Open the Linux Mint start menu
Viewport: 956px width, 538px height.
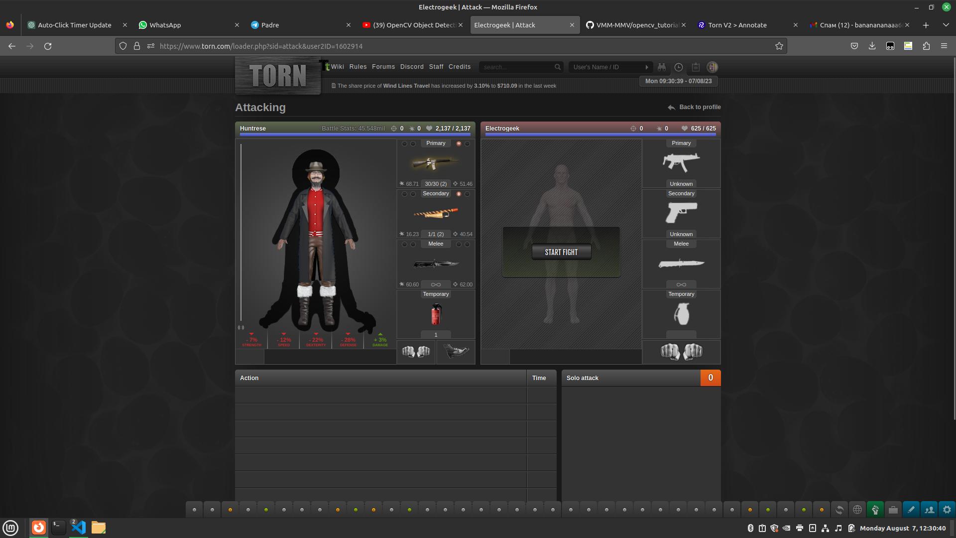(x=10, y=528)
